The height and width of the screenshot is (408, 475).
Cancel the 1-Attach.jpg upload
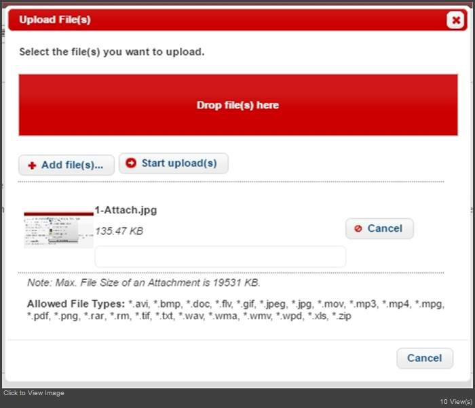coord(379,228)
